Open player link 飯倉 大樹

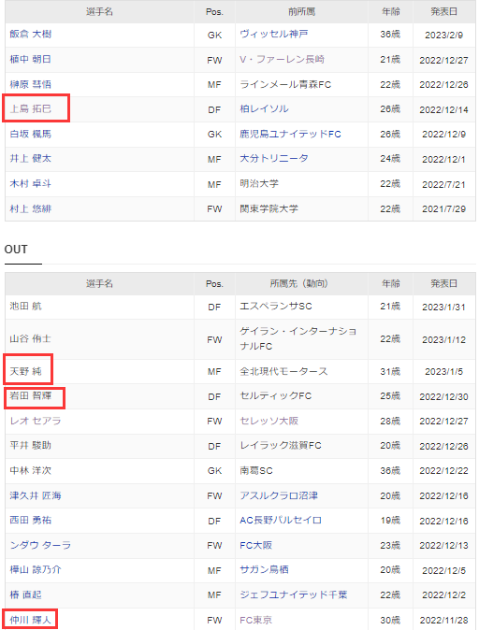point(31,35)
